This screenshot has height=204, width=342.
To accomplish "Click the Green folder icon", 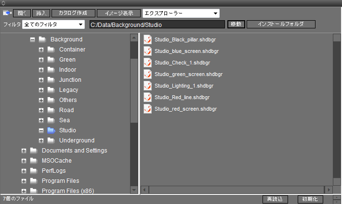I will 51,60.
